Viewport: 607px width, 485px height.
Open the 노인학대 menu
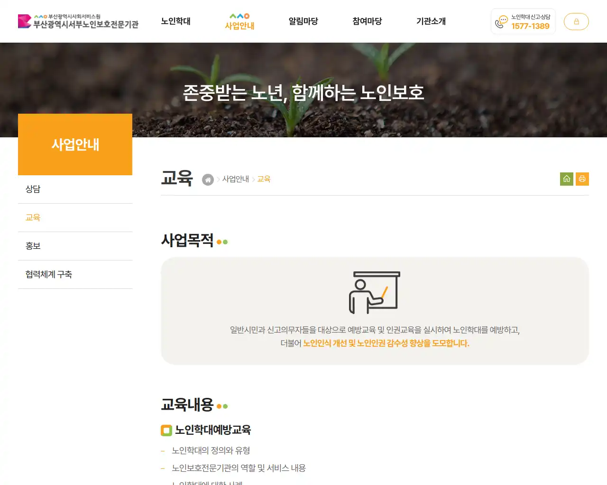coord(176,21)
